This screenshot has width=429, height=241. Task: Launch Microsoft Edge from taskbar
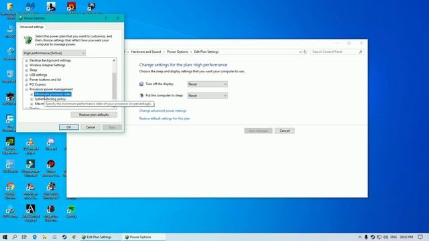[34, 237]
